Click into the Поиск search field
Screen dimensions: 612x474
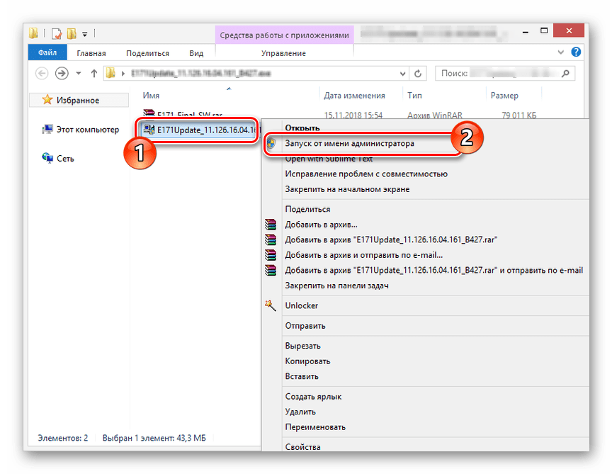coord(504,74)
